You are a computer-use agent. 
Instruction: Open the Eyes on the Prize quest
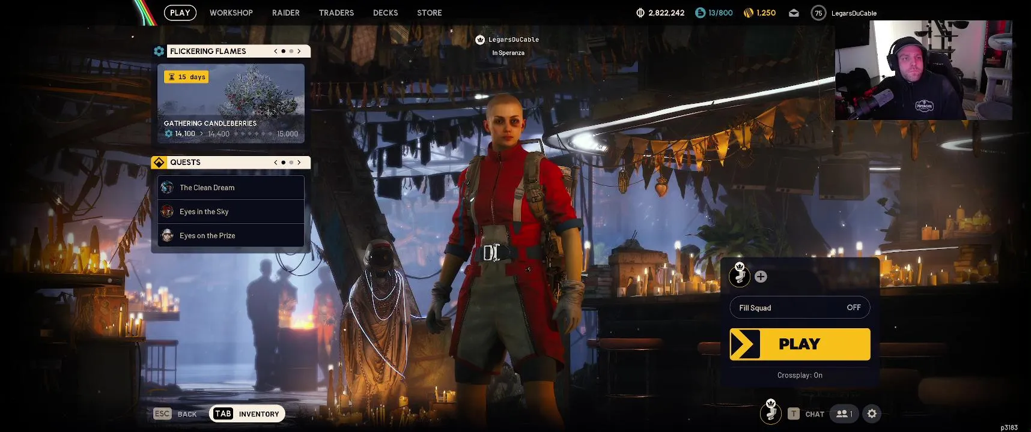pos(231,235)
